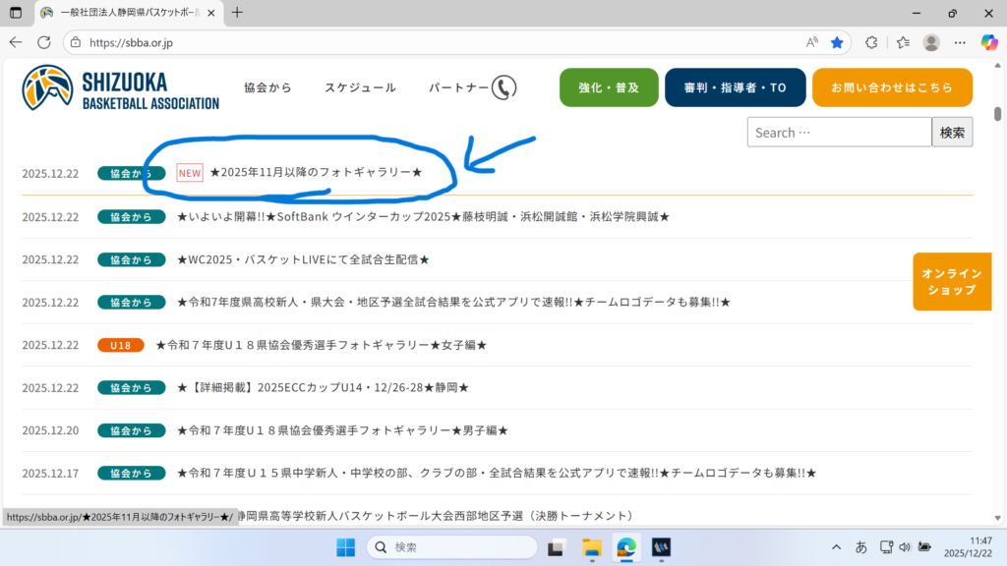Open the 協会から navigation menu
Viewport: 1007px width, 566px height.
pos(267,87)
